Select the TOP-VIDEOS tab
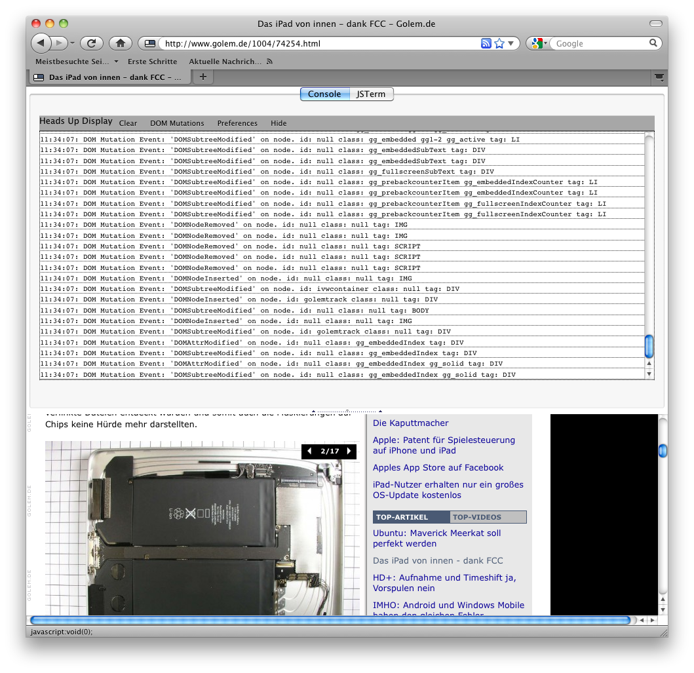The image size is (694, 673). (488, 517)
